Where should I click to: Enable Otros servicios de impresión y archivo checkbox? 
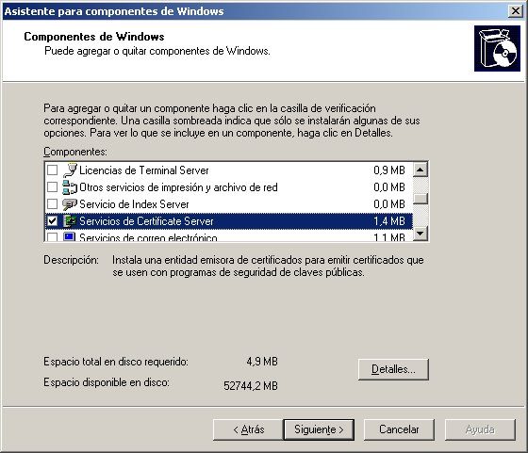tap(52, 187)
